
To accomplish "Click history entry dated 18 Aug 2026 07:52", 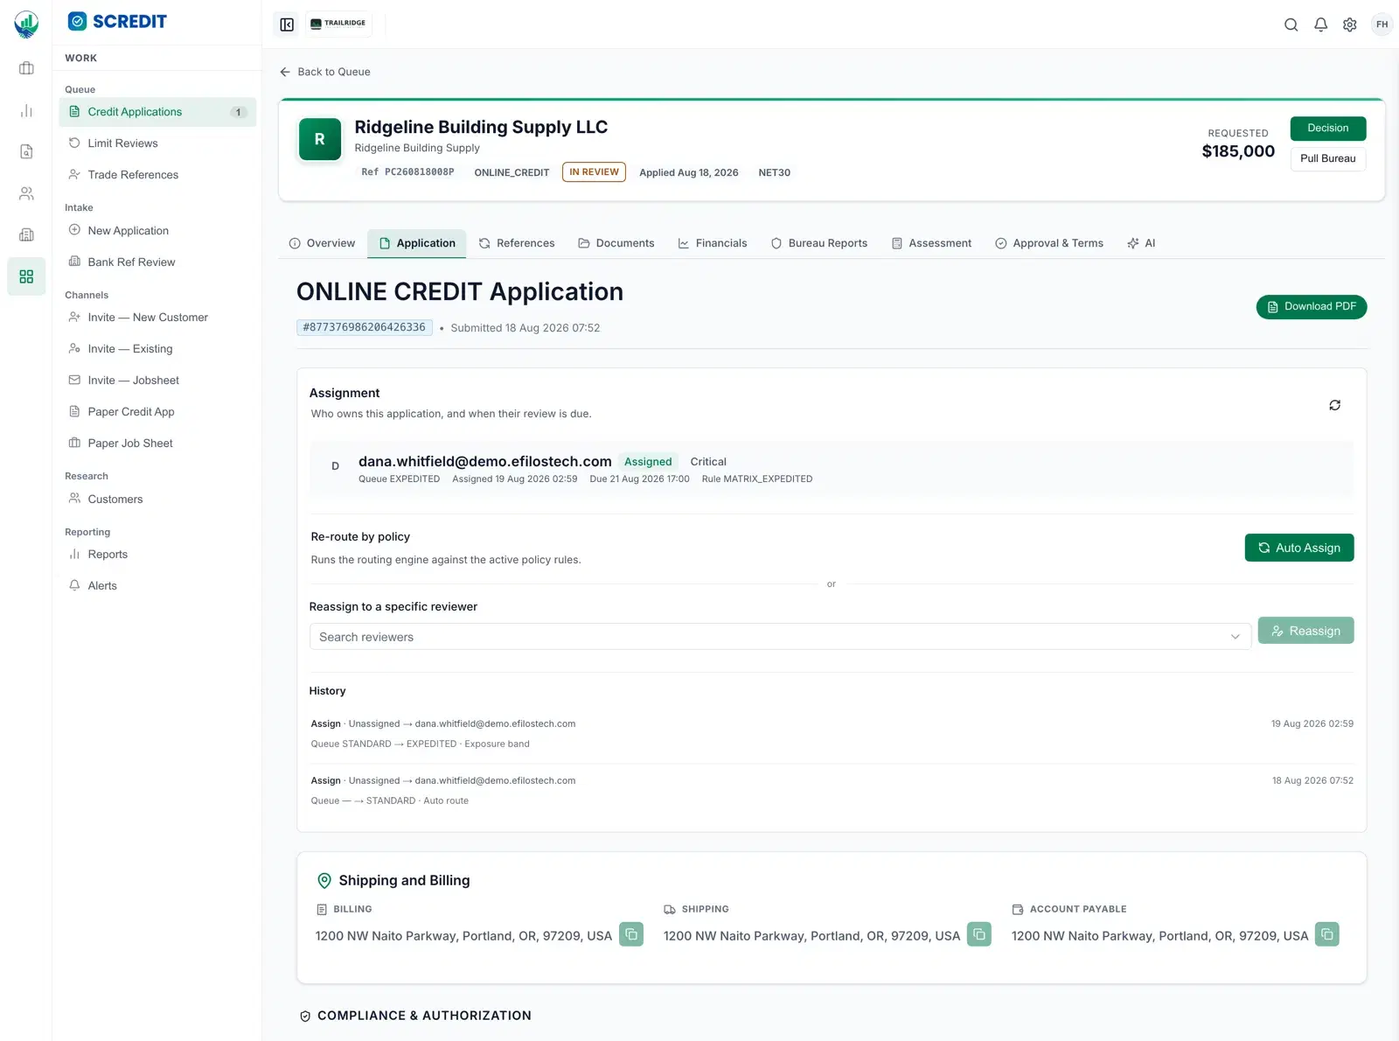I will pyautogui.click(x=831, y=790).
